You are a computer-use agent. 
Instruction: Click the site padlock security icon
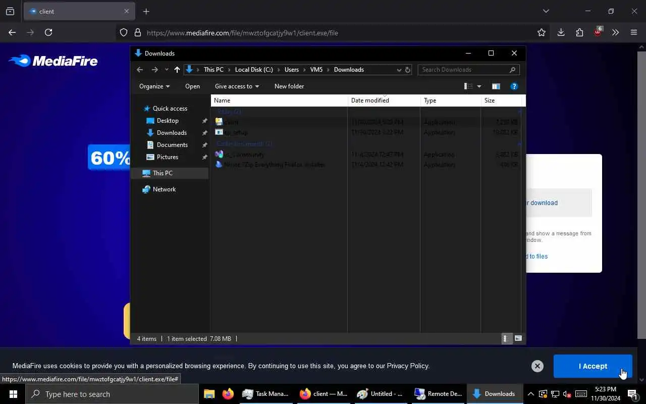pyautogui.click(x=137, y=32)
